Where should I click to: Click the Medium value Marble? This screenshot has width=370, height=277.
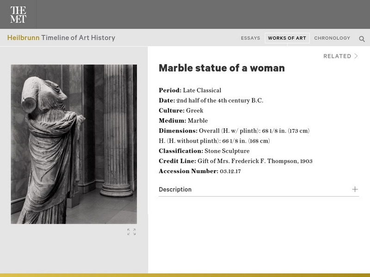point(197,121)
